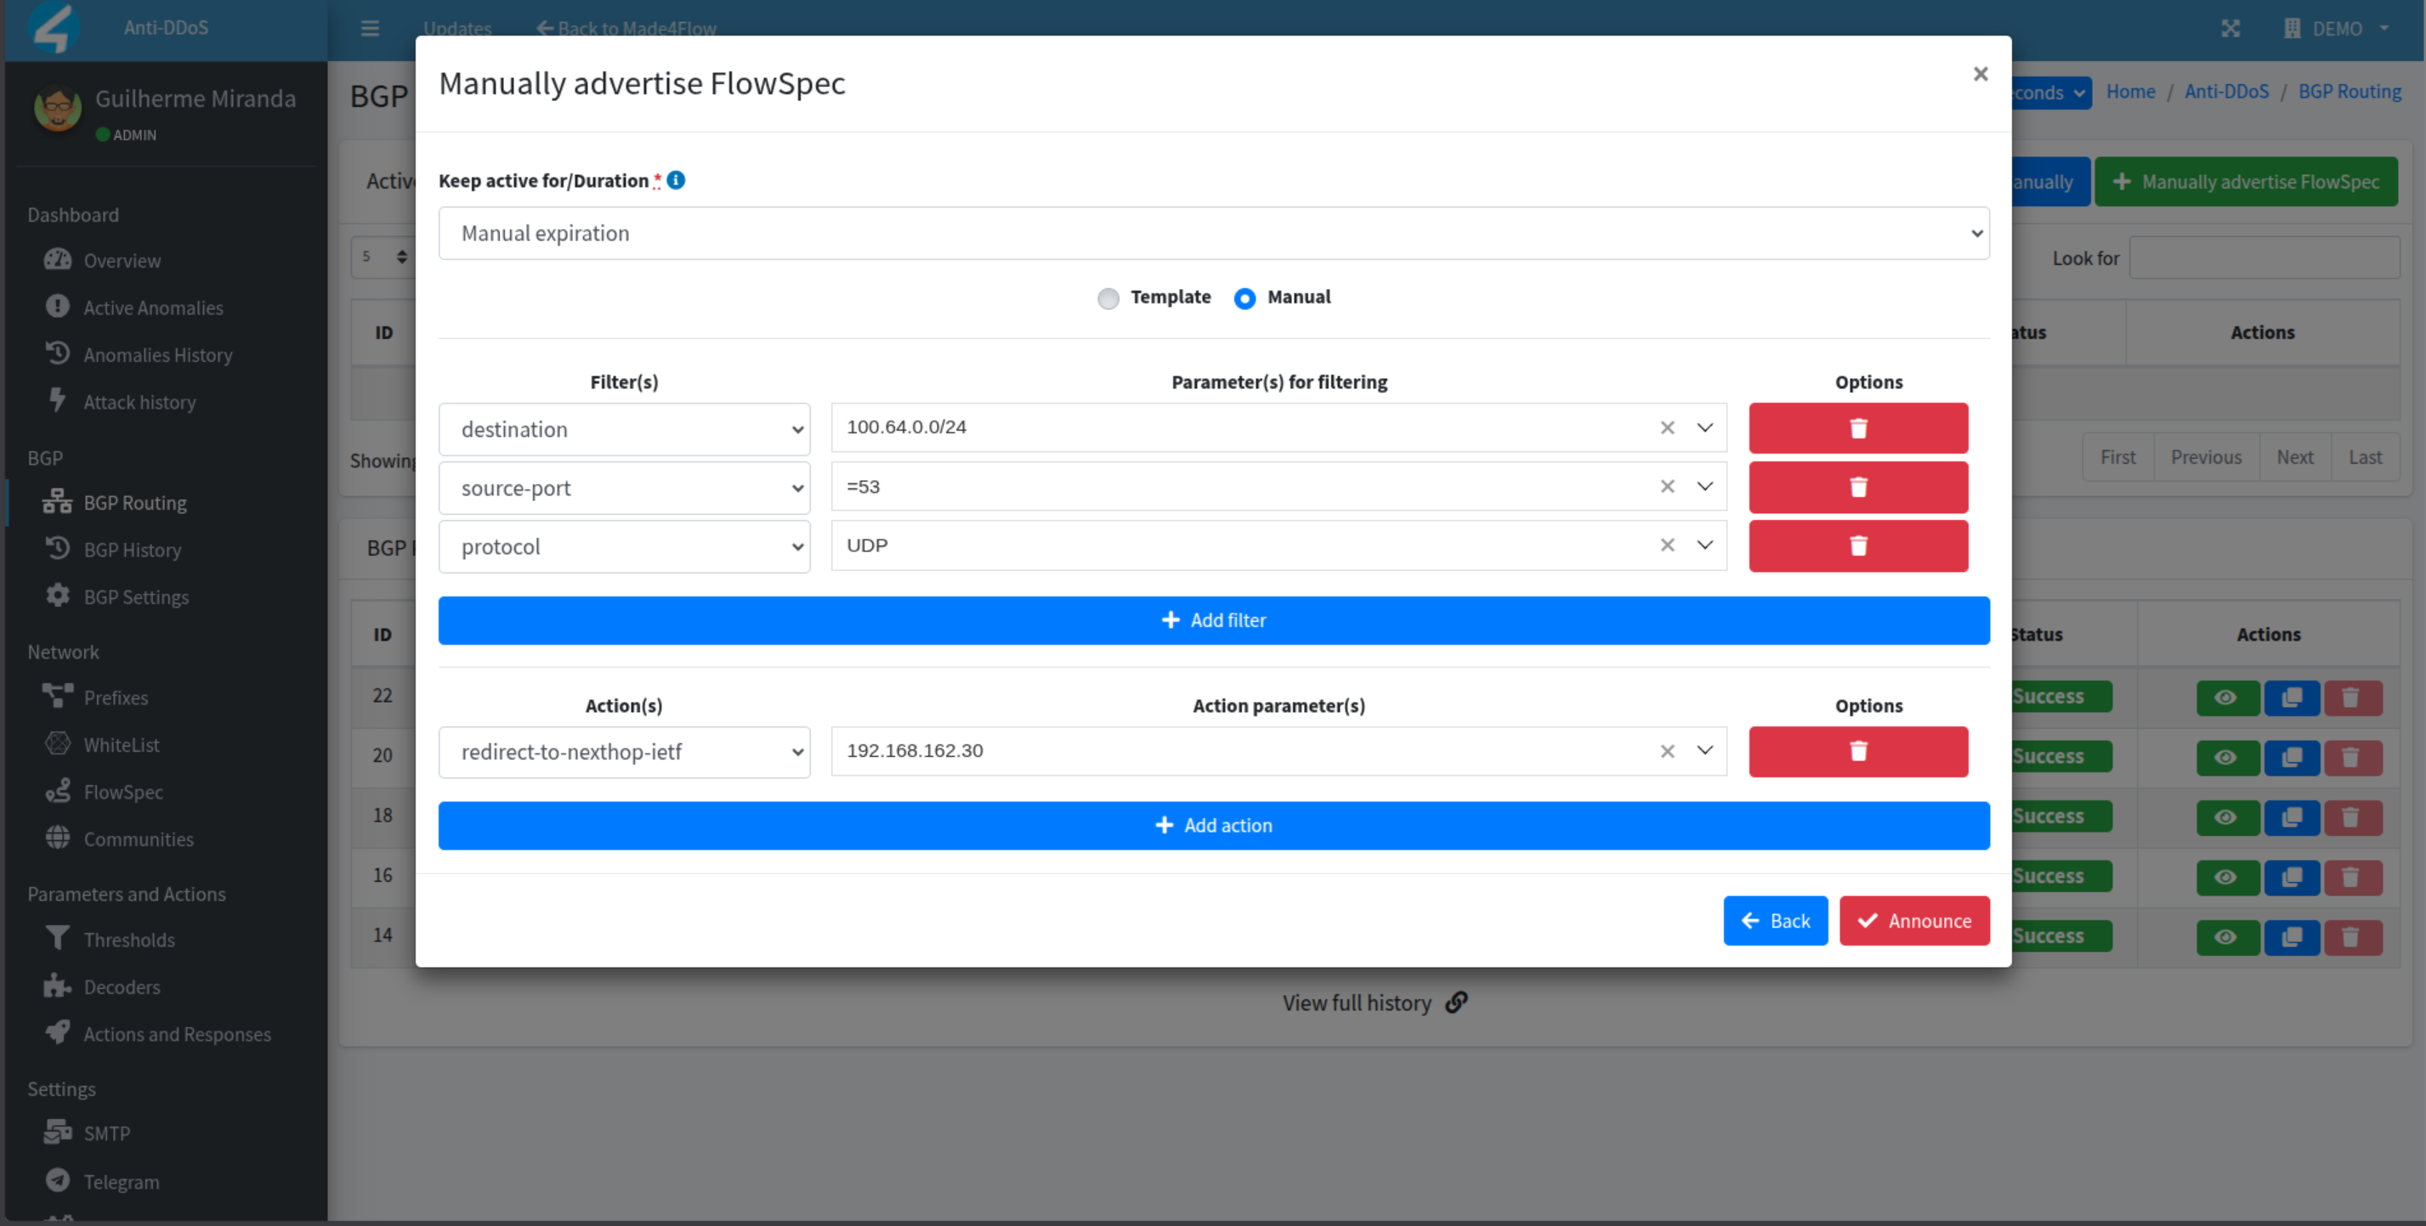The width and height of the screenshot is (2426, 1226).
Task: Open the source-port filter type dropdown
Action: pyautogui.click(x=623, y=488)
